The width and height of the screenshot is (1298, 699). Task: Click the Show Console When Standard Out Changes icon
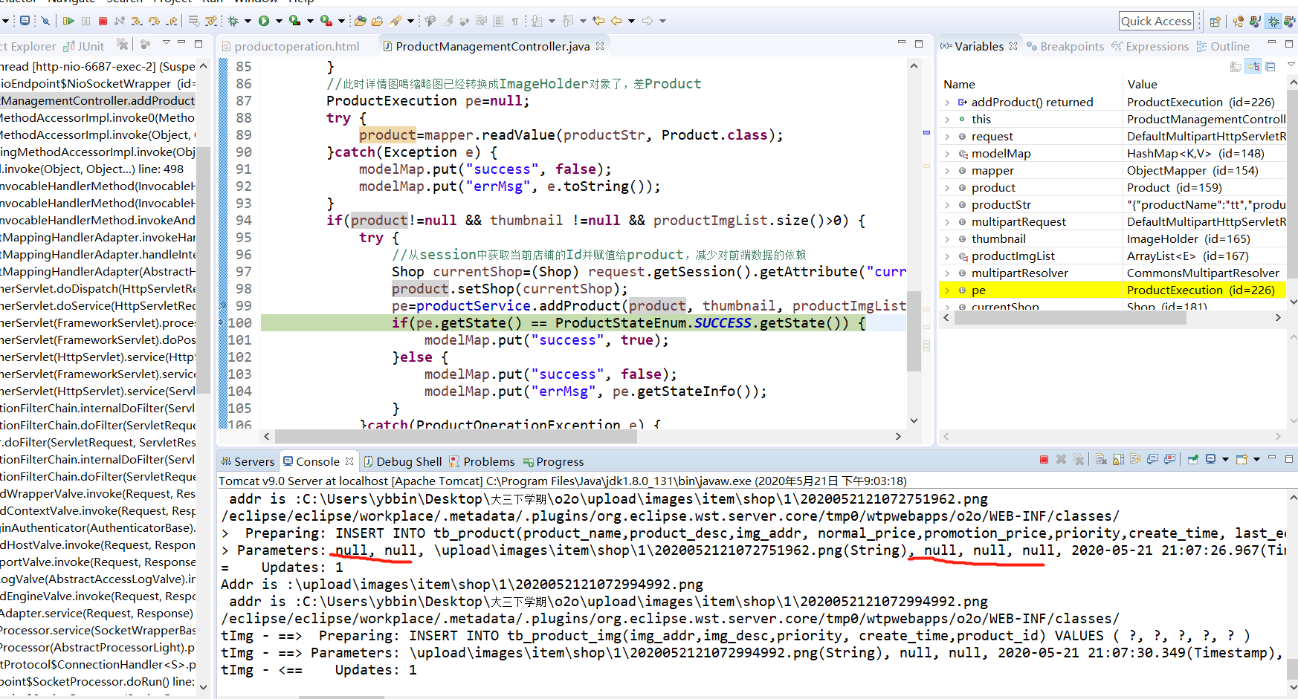[1152, 459]
